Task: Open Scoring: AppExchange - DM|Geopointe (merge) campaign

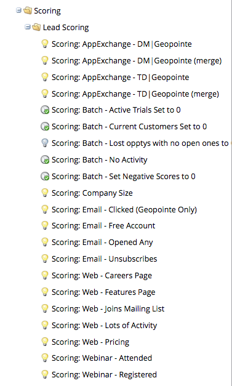Action: pos(137,61)
